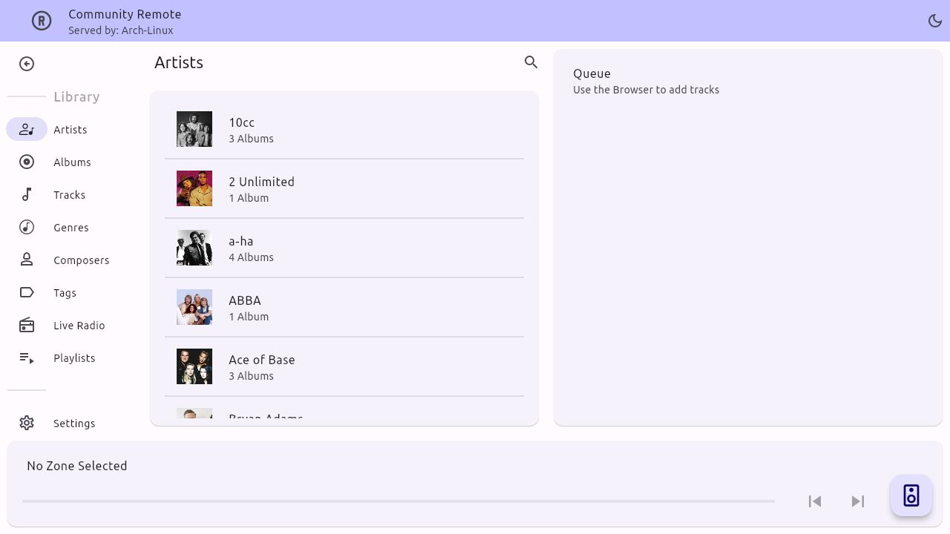Click the Live Radio icon
Image resolution: width=950 pixels, height=534 pixels.
coord(27,325)
